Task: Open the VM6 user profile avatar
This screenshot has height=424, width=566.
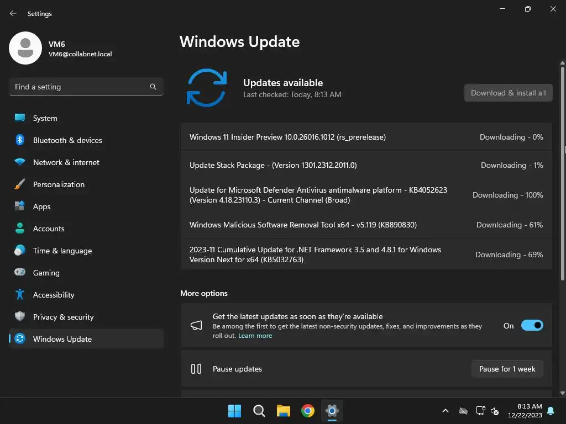Action: (x=25, y=48)
